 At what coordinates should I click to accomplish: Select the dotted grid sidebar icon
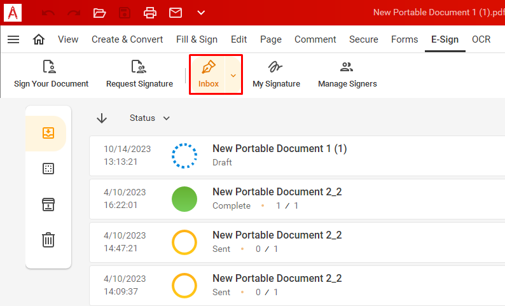[48, 169]
